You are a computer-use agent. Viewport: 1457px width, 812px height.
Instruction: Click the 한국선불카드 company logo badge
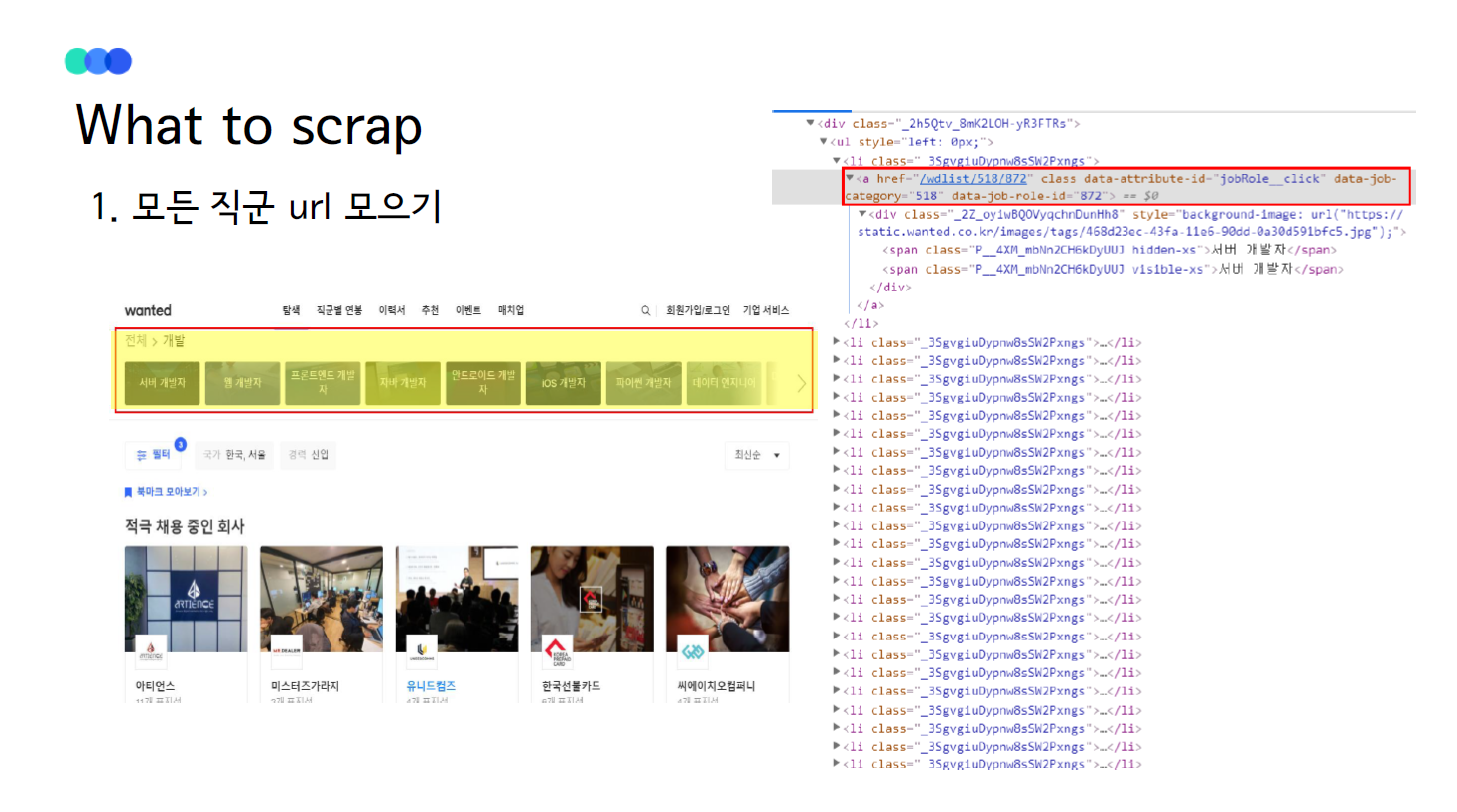click(557, 650)
